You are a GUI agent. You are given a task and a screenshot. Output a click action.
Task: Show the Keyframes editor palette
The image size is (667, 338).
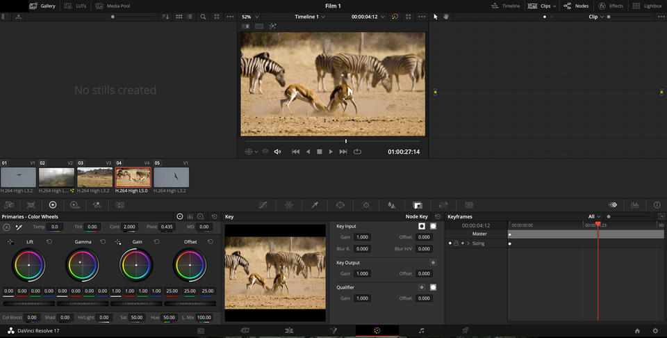pyautogui.click(x=613, y=205)
